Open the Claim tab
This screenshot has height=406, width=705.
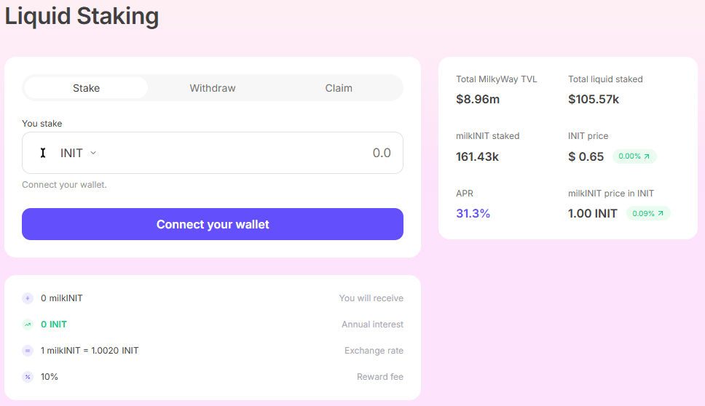pos(339,88)
